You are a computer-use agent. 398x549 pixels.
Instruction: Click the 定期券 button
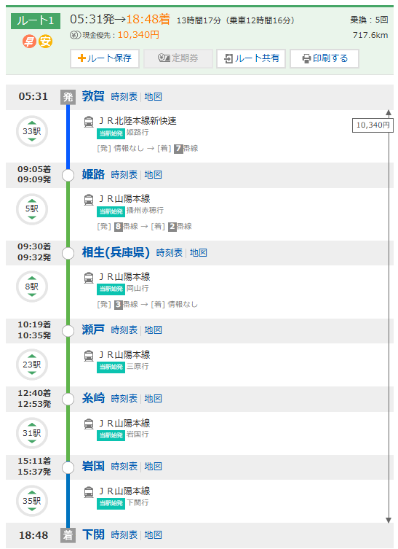coord(178,58)
